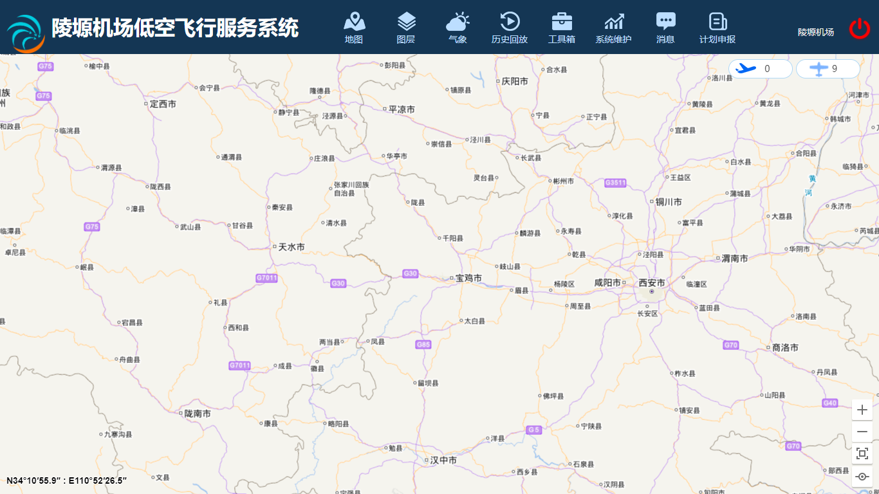Toggle the light aircraft counter showing 9
Screen dimensions: 879x494
828,69
